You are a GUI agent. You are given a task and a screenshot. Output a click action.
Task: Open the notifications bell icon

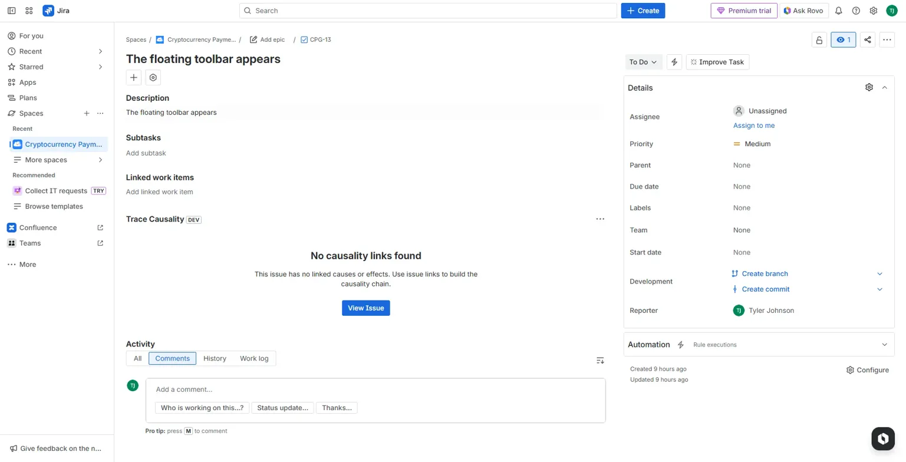pos(839,11)
